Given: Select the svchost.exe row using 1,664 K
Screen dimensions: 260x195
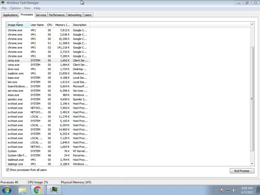Looking at the screenshot, I should click(48, 147).
